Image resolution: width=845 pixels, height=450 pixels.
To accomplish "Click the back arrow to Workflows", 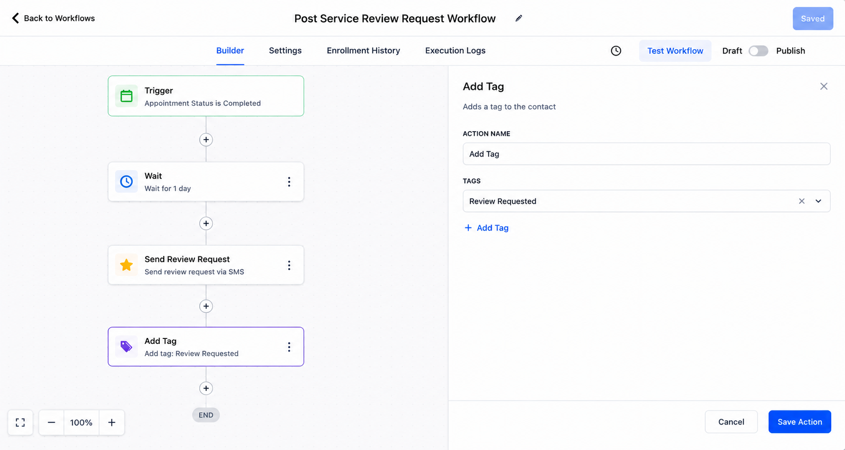I will (16, 18).
